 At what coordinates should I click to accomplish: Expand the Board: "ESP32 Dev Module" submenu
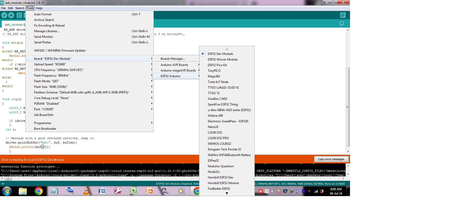89,59
